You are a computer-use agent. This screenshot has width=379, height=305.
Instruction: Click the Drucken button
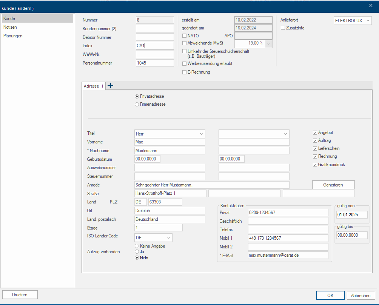coord(20,294)
